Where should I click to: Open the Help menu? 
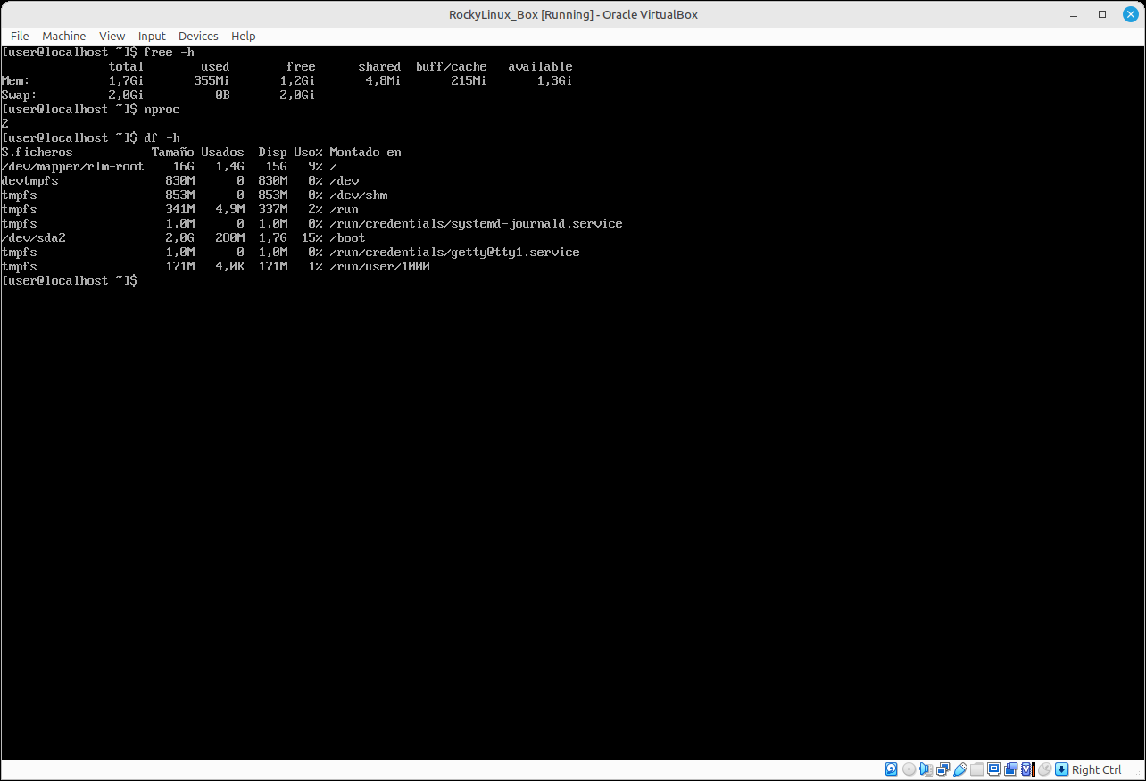pyautogui.click(x=244, y=36)
